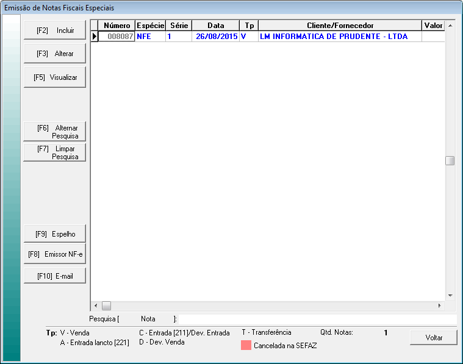This screenshot has width=463, height=364.
Task: Clear the search with [F7] Limpar Pesquisa
Action: click(x=55, y=152)
